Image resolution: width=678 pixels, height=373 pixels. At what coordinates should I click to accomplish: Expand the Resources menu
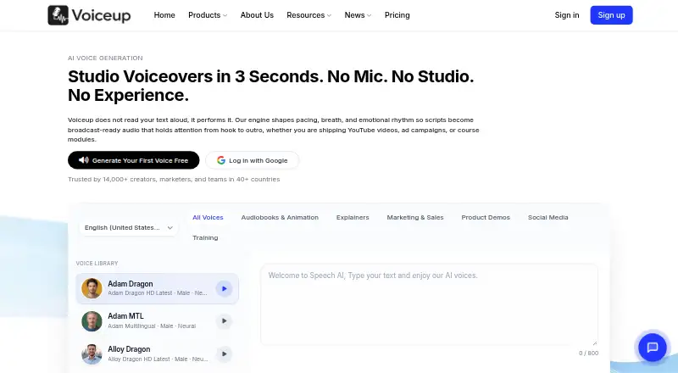pyautogui.click(x=308, y=15)
